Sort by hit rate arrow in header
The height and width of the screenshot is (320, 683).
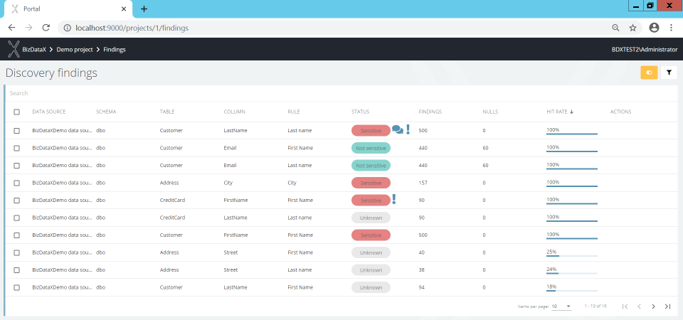tap(571, 112)
